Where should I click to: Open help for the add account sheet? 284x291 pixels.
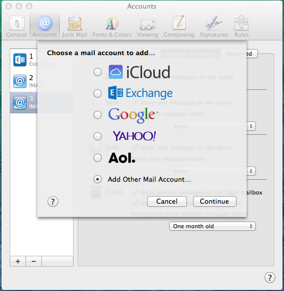tap(53, 202)
